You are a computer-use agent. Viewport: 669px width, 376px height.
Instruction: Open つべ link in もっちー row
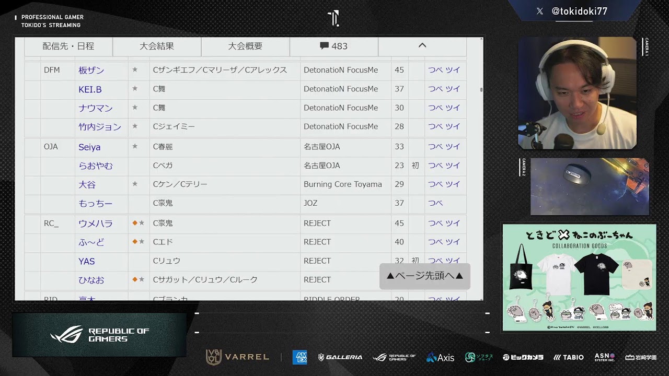435,203
